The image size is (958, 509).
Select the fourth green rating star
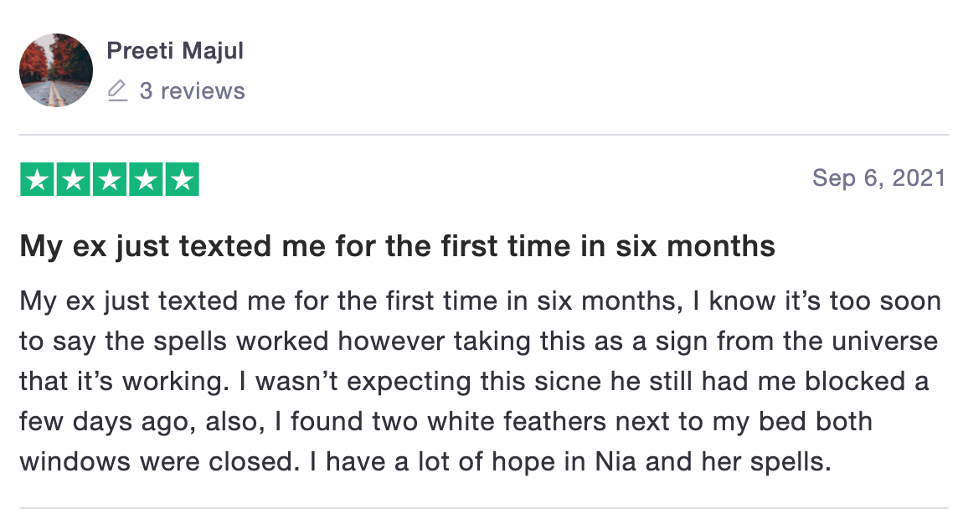tap(146, 180)
